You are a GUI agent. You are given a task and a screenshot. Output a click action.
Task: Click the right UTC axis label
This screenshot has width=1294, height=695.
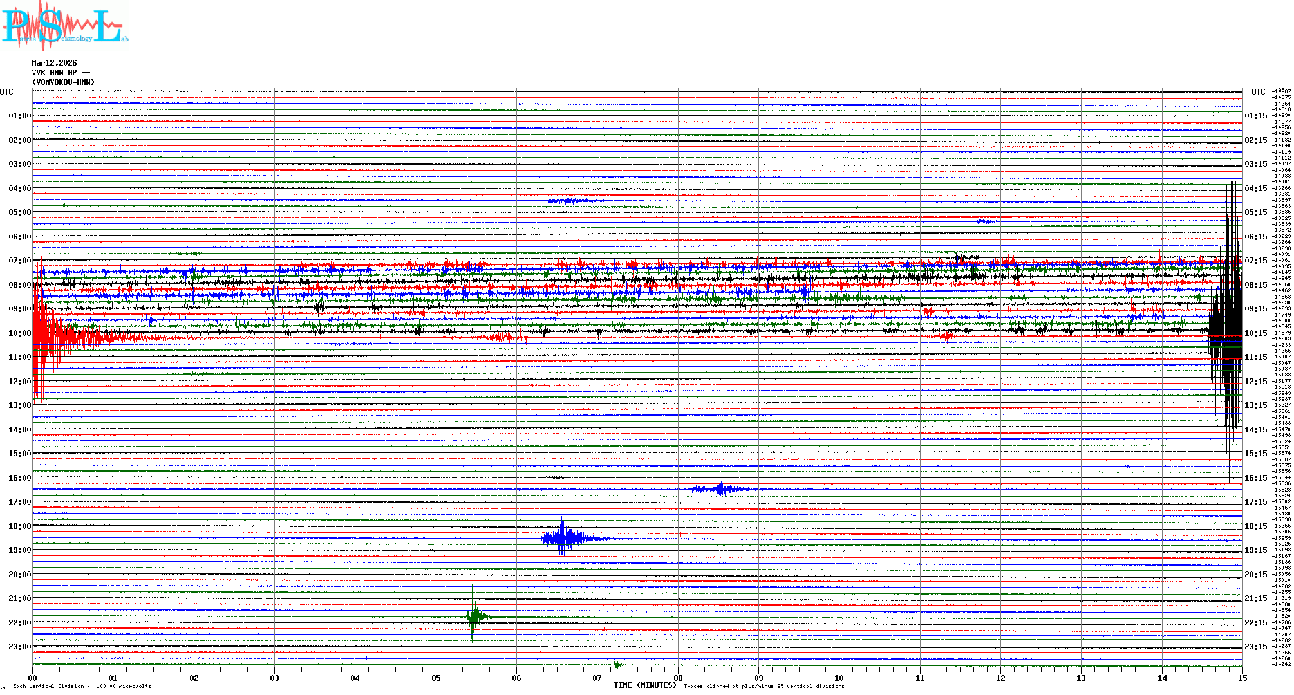[1258, 92]
